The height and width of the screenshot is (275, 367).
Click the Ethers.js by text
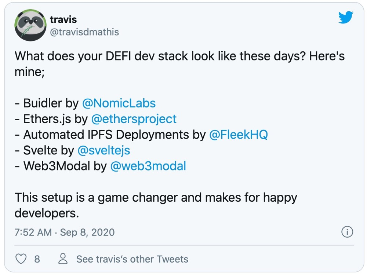(51, 119)
